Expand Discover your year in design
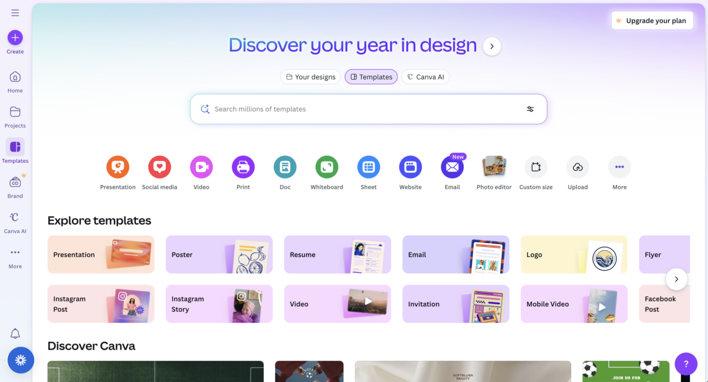Image resolution: width=708 pixels, height=382 pixels. click(x=491, y=46)
